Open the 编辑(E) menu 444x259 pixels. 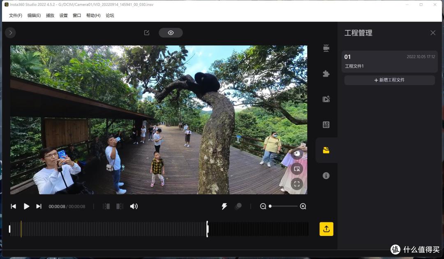[34, 15]
